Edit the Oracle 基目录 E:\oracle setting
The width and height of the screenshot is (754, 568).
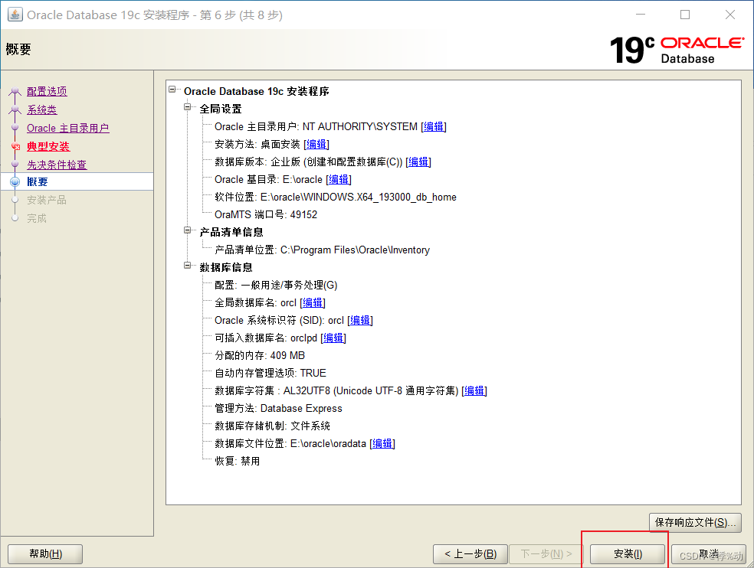pyautogui.click(x=339, y=180)
